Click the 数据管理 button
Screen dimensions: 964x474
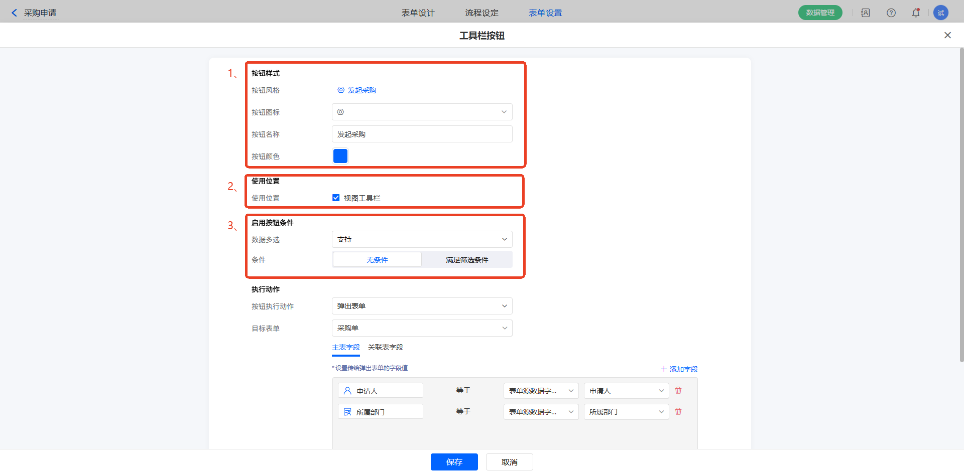[820, 13]
